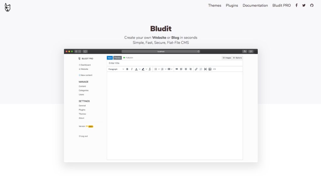Expand the table dropdown arrow
This screenshot has width=321, height=176.
[x=171, y=69]
